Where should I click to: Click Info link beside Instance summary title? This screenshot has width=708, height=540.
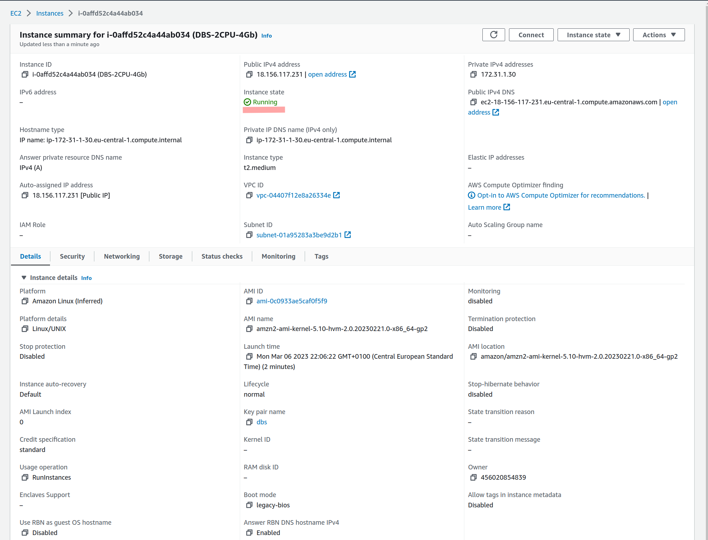(x=266, y=36)
